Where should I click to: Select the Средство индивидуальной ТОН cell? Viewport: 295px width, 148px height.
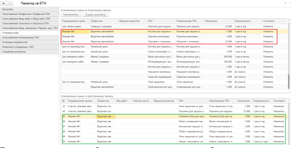coord(161,77)
